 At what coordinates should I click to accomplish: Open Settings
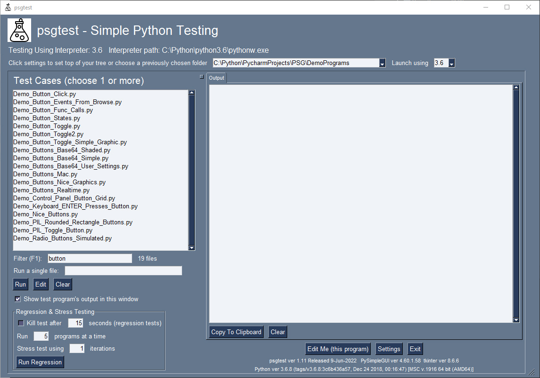[x=389, y=349]
